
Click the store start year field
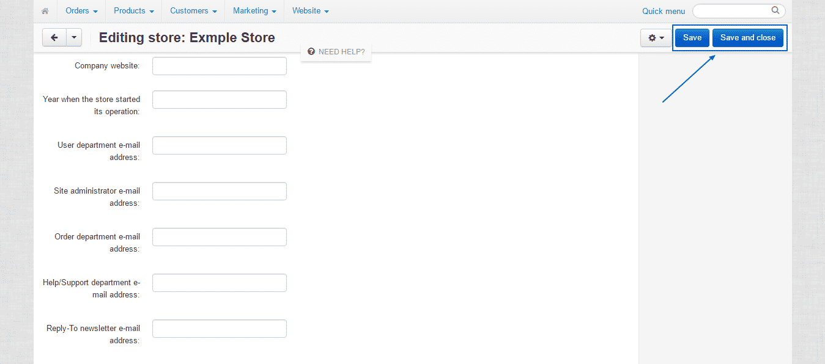coord(220,100)
